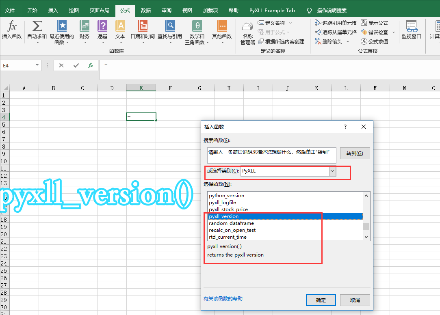Switch to the Page Layout (页面布局) tab
This screenshot has width=440, height=315.
[x=100, y=11]
